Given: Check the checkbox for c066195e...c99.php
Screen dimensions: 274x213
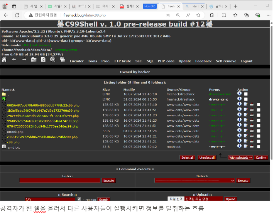Looking at the screenshot, I should pyautogui.click(x=259, y=136).
